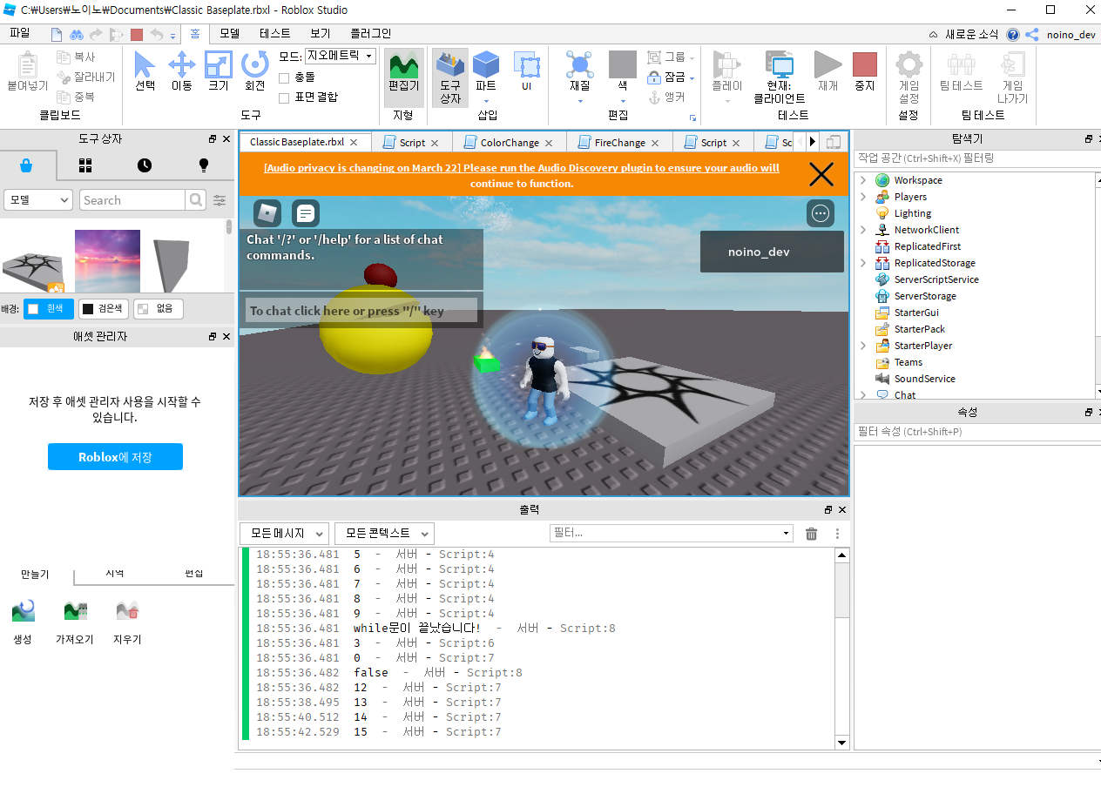1101x787 pixels.
Task: Click the toolbox Search input field
Action: click(x=132, y=200)
